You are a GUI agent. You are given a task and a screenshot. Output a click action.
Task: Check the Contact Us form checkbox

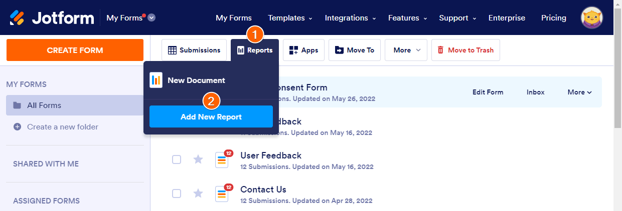[177, 193]
